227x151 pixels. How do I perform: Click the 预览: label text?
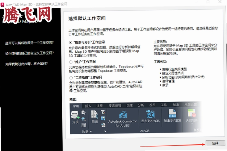pos(73,100)
